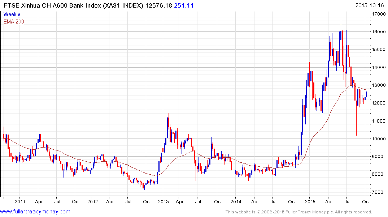Click the 2015 x-axis label

(310, 201)
